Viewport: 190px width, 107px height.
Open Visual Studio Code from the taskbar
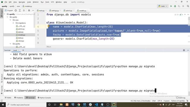tap(96, 105)
